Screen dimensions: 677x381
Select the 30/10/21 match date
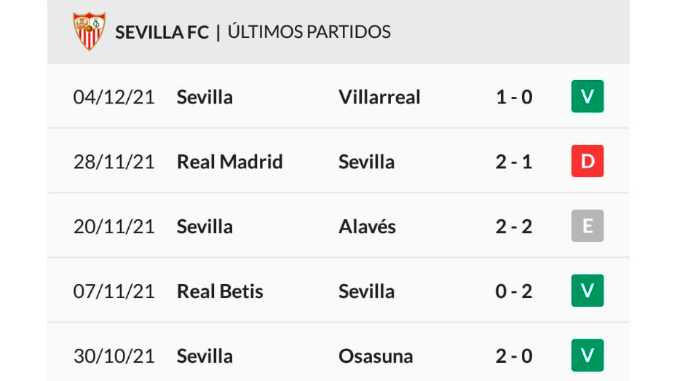coord(114,356)
